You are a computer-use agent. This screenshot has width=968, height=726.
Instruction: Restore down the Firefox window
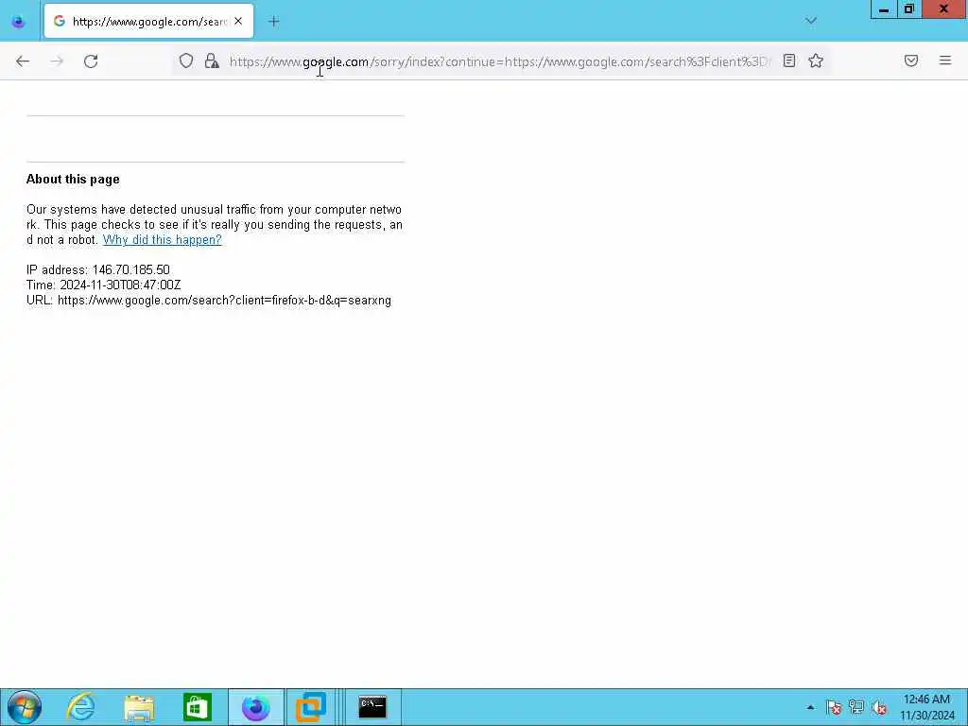coord(908,9)
